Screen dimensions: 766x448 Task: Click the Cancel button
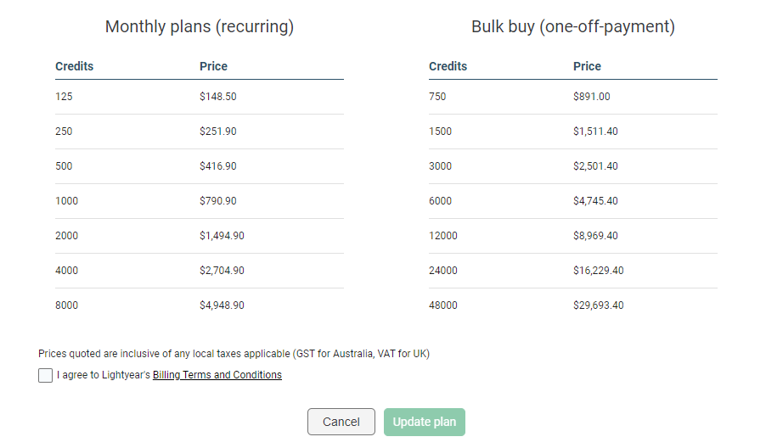[341, 422]
